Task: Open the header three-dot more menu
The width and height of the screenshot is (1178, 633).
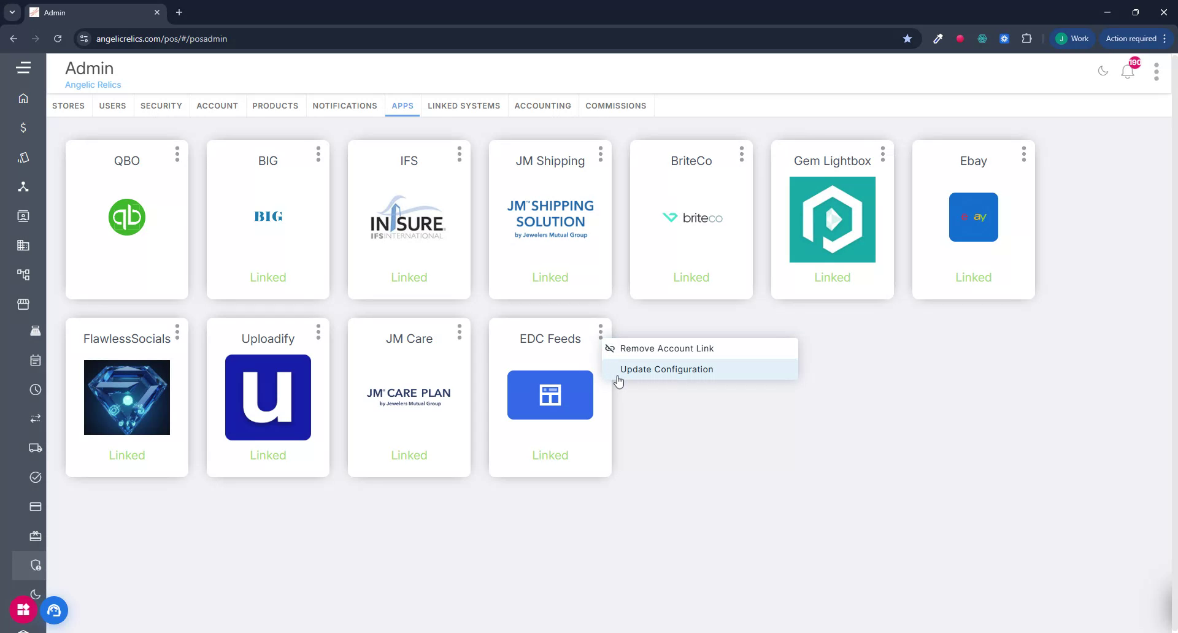Action: pos(1157,72)
